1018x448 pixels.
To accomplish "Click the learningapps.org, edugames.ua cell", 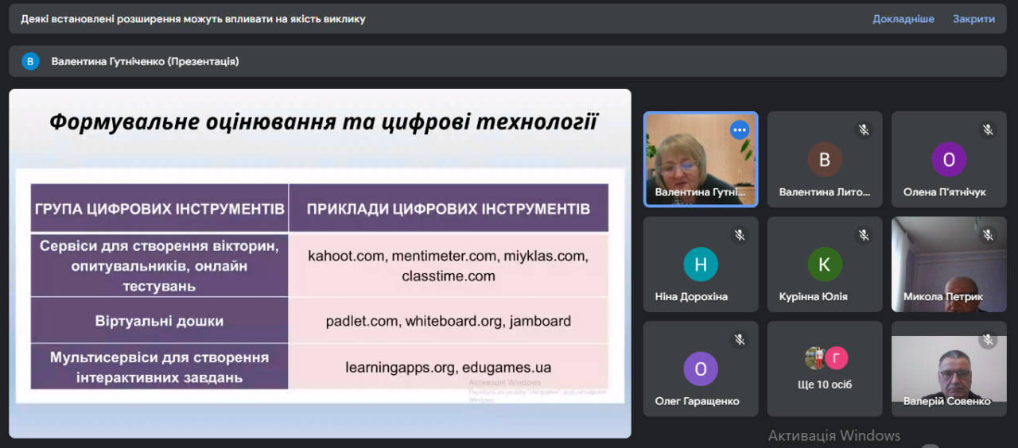I will [449, 367].
